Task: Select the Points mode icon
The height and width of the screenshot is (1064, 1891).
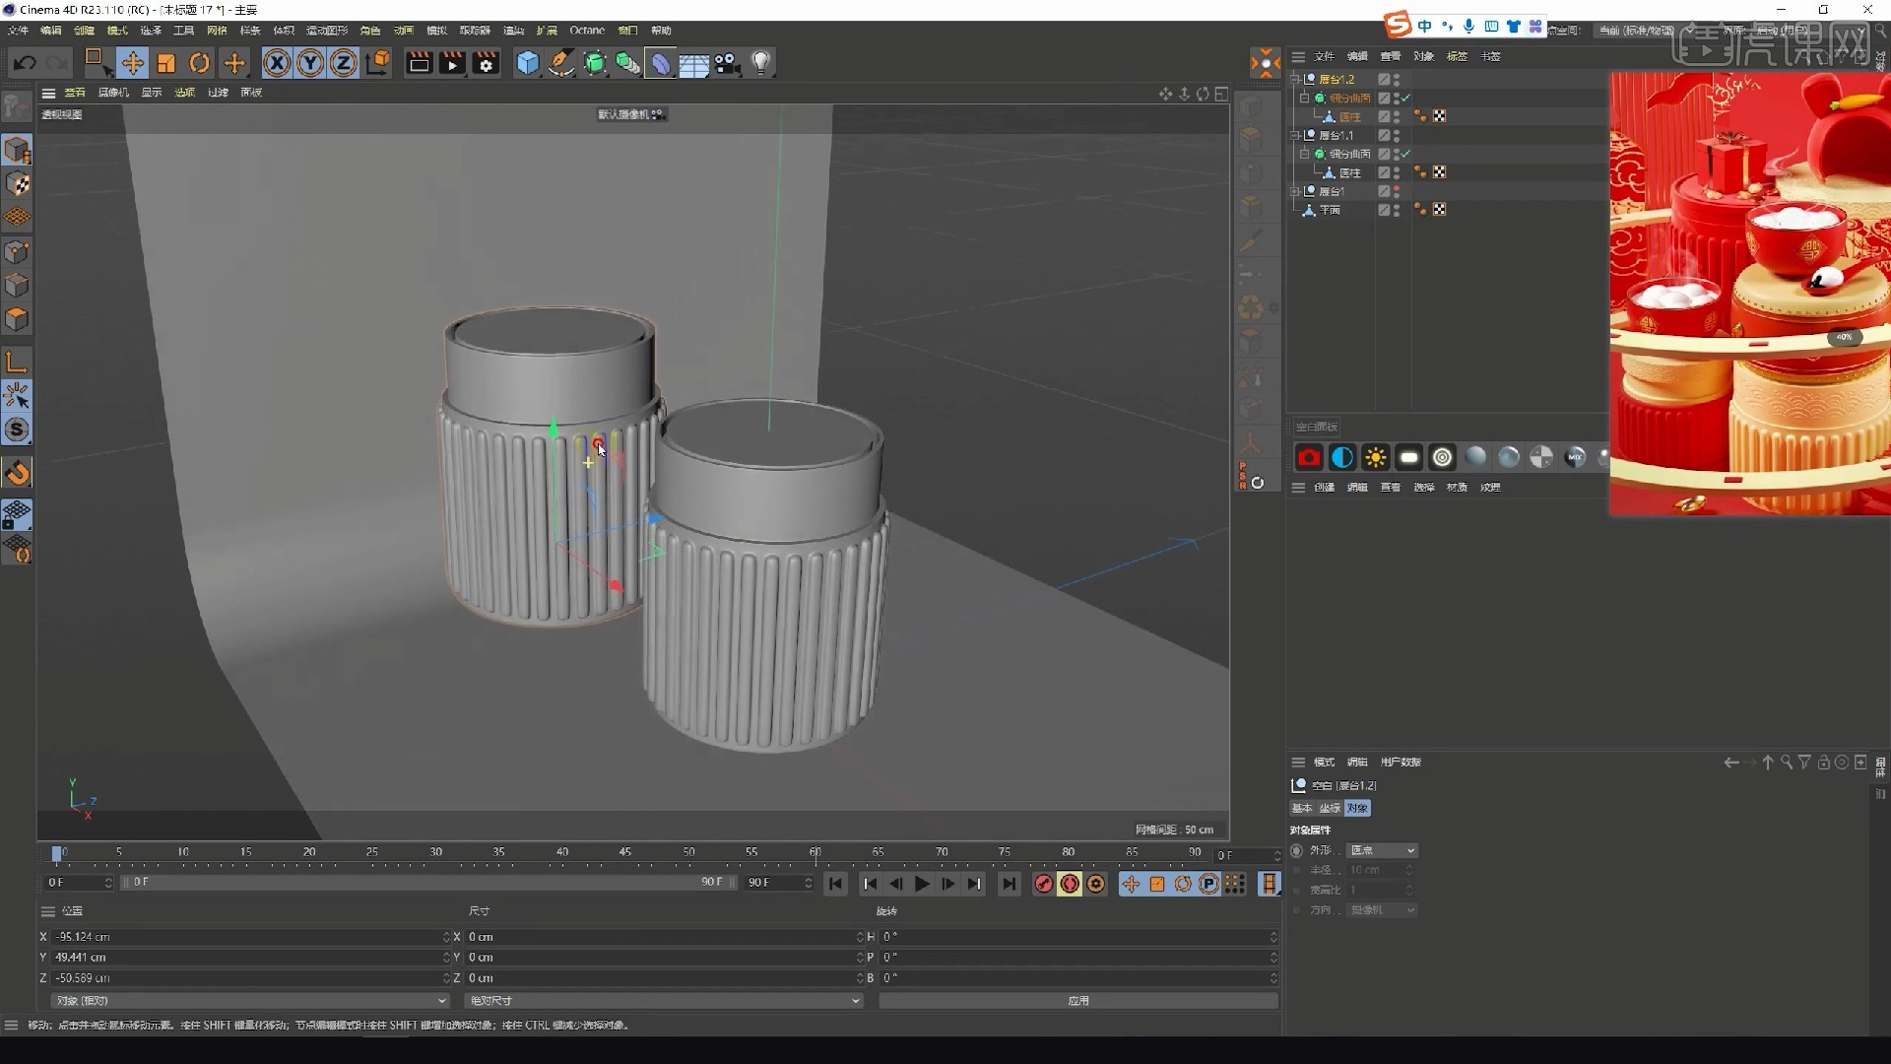Action: pos(17,251)
